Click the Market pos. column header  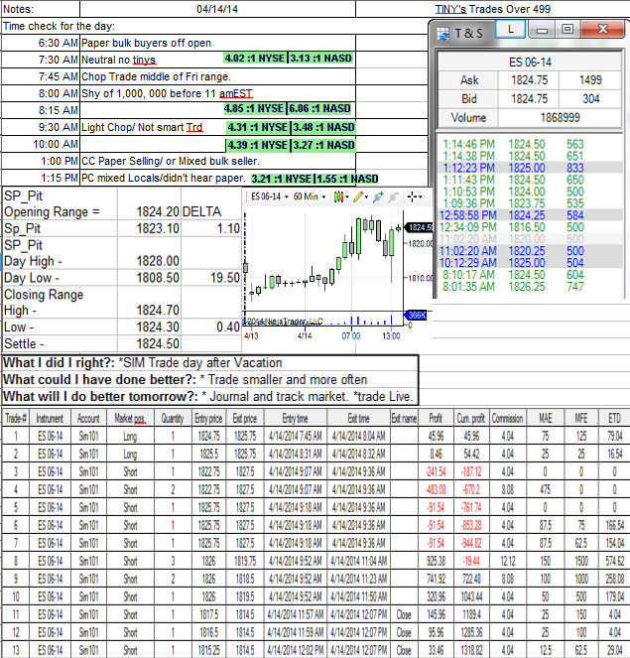(x=130, y=419)
